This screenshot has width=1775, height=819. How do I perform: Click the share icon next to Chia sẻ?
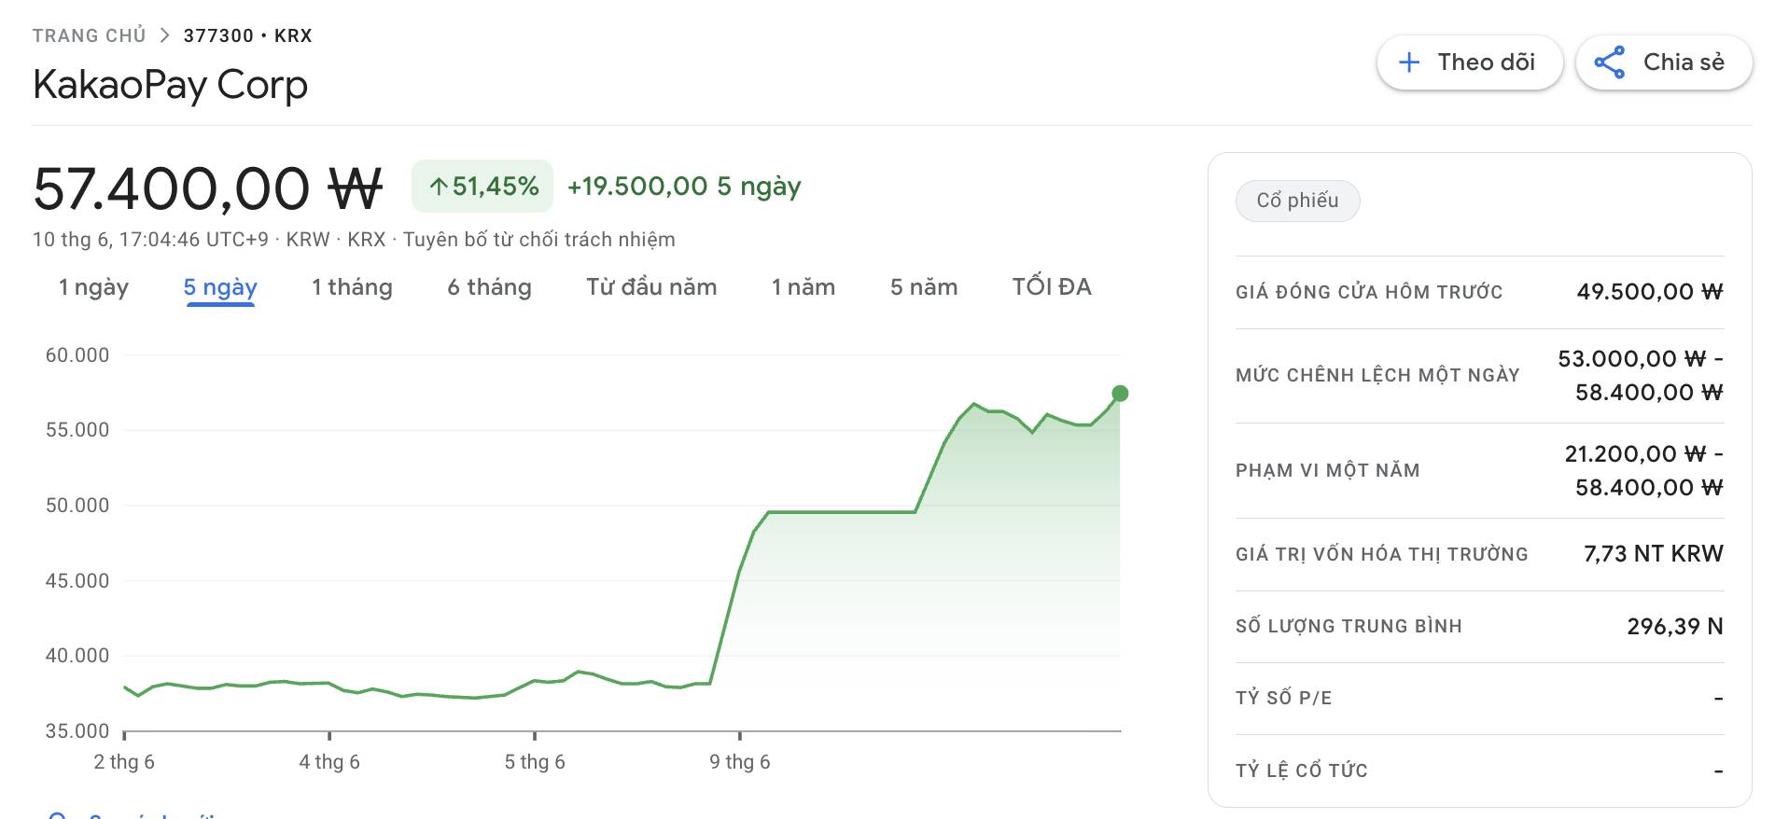pos(1609,62)
